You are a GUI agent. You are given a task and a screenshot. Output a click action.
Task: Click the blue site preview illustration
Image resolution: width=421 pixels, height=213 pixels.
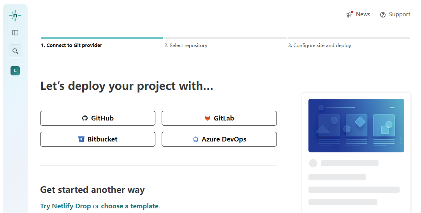356,125
